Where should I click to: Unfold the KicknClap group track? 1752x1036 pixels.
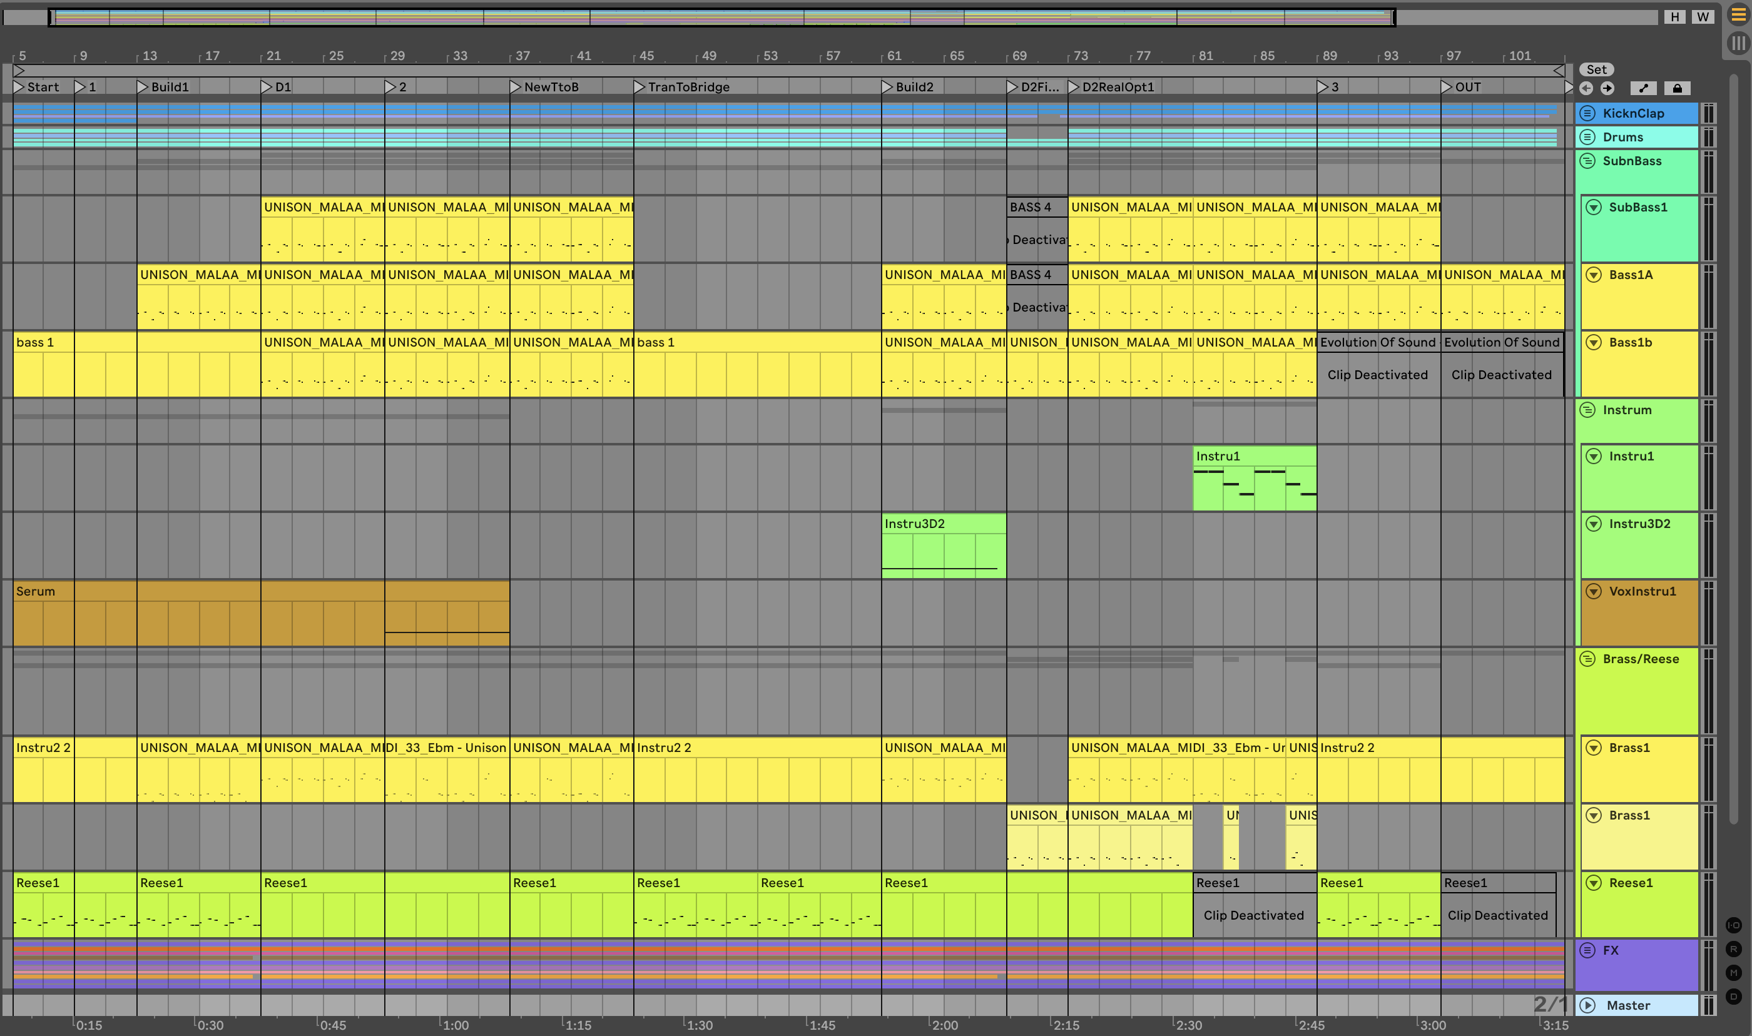tap(1587, 113)
